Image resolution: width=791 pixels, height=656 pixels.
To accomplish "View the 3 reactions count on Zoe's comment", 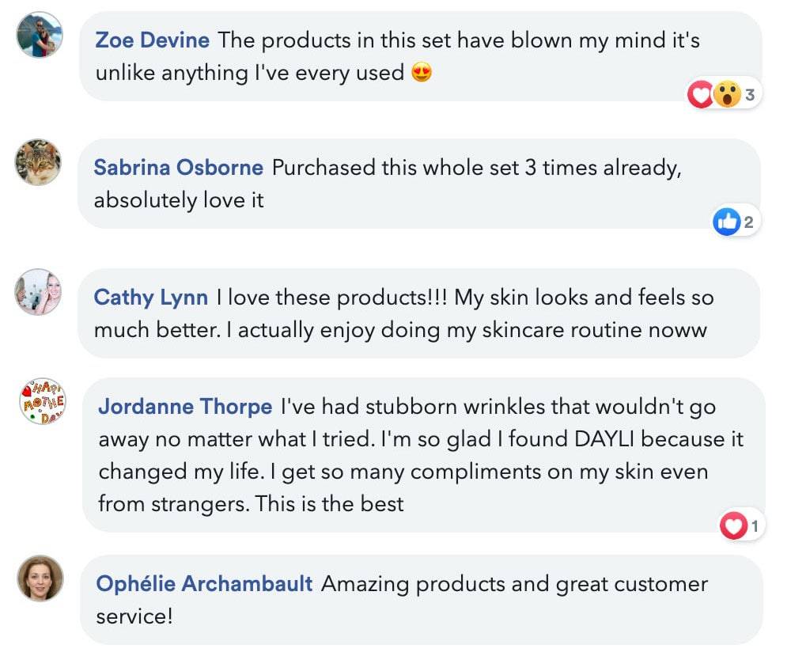I will 750,95.
